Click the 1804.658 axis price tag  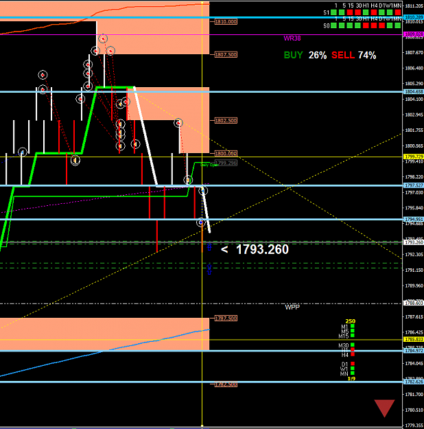(414, 92)
